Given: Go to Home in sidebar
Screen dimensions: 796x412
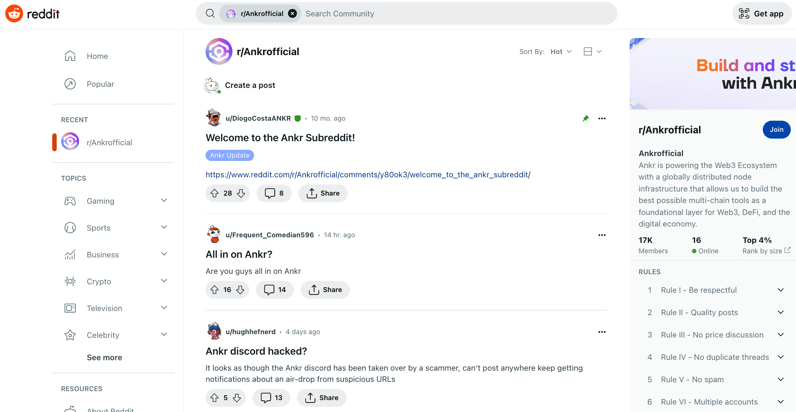Looking at the screenshot, I should click(97, 56).
